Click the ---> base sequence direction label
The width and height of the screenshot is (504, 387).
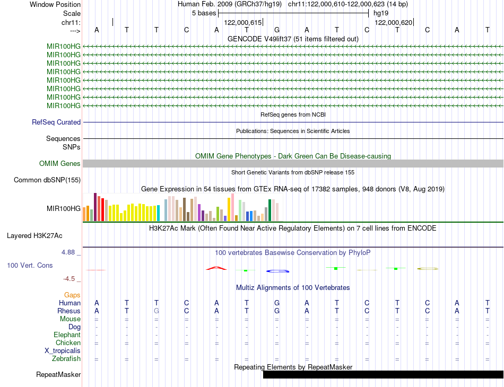pyautogui.click(x=75, y=31)
